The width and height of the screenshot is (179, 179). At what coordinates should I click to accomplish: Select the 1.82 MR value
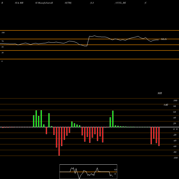point(166,105)
